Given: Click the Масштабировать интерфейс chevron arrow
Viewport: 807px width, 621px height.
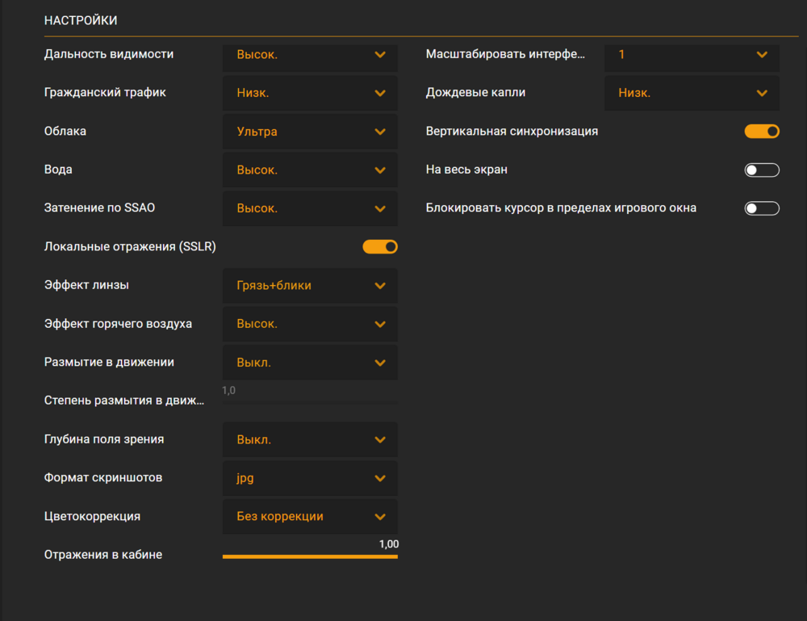Looking at the screenshot, I should [x=762, y=55].
